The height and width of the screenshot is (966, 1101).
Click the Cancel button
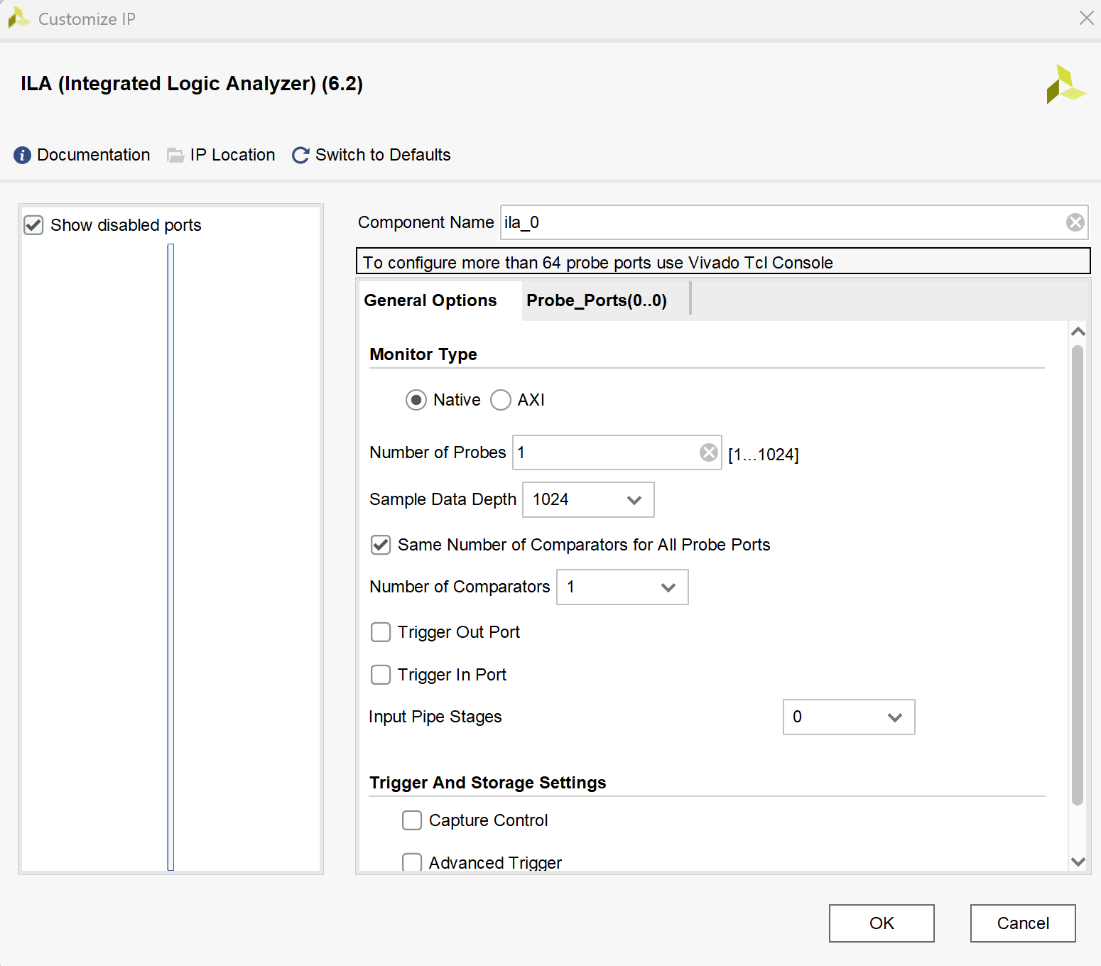click(x=1023, y=923)
